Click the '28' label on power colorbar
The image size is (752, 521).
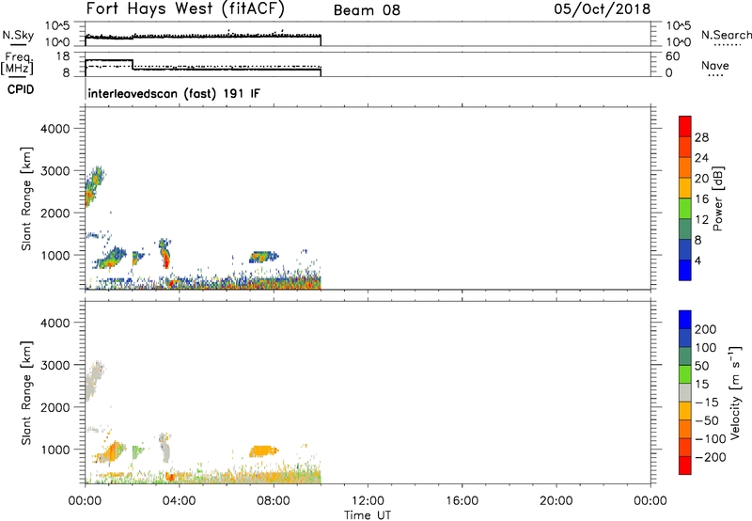tap(701, 137)
